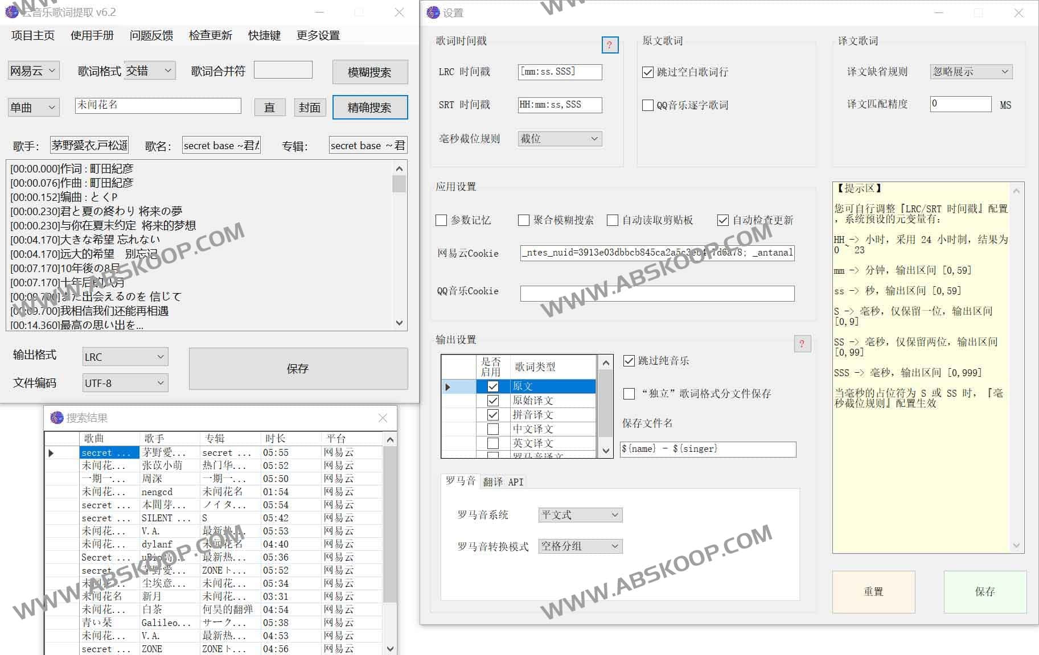Click the help question mark beside 歌词时间戳
This screenshot has height=655, width=1039.
coord(609,45)
